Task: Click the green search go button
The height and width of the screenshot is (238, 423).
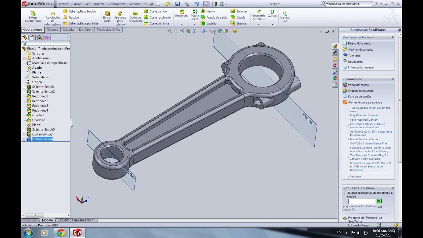Action: 379,201
